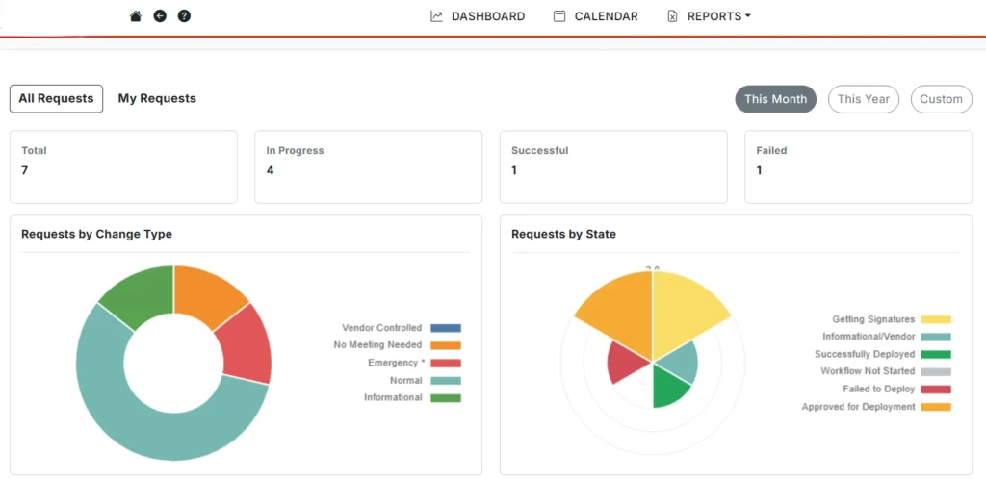Click the green Successfully Deployed polar slice
Image resolution: width=986 pixels, height=479 pixels.
669,385
